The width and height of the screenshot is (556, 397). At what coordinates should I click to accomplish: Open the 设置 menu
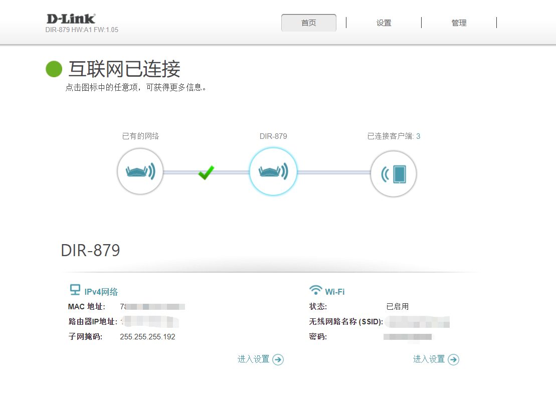(384, 23)
